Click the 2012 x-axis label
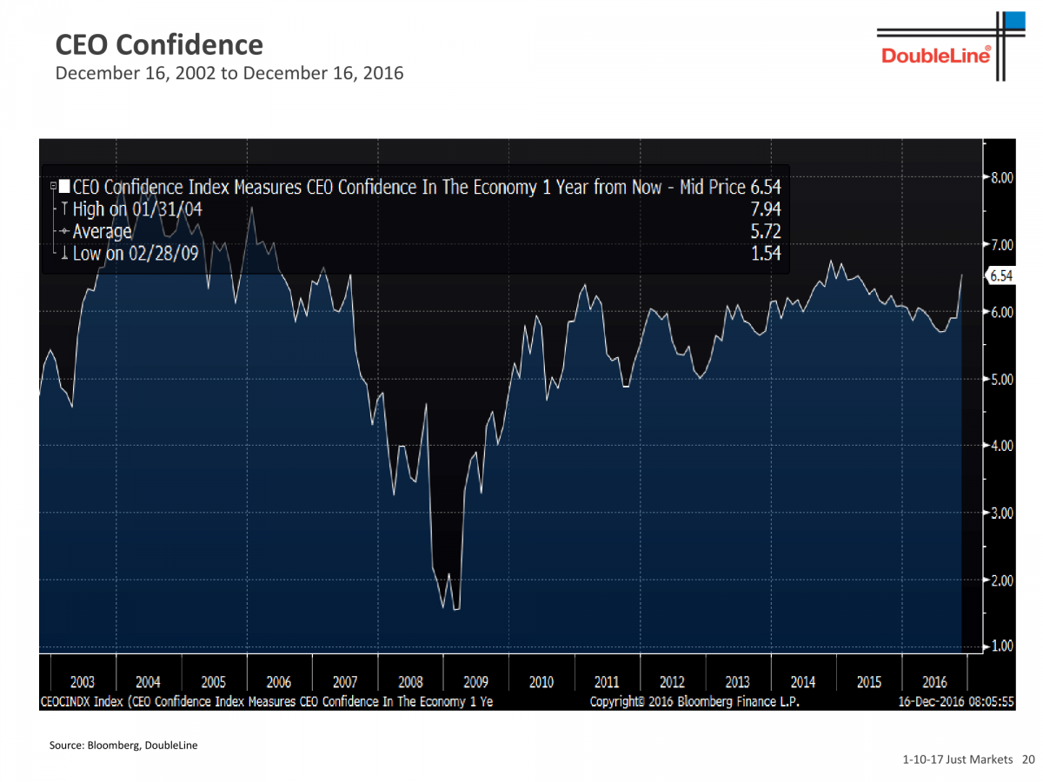The height and width of the screenshot is (782, 1043). click(673, 682)
